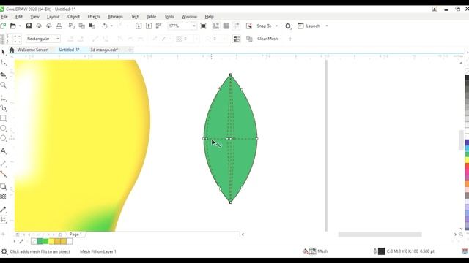
Task: Click the Save floppy icon
Action: tap(29, 26)
